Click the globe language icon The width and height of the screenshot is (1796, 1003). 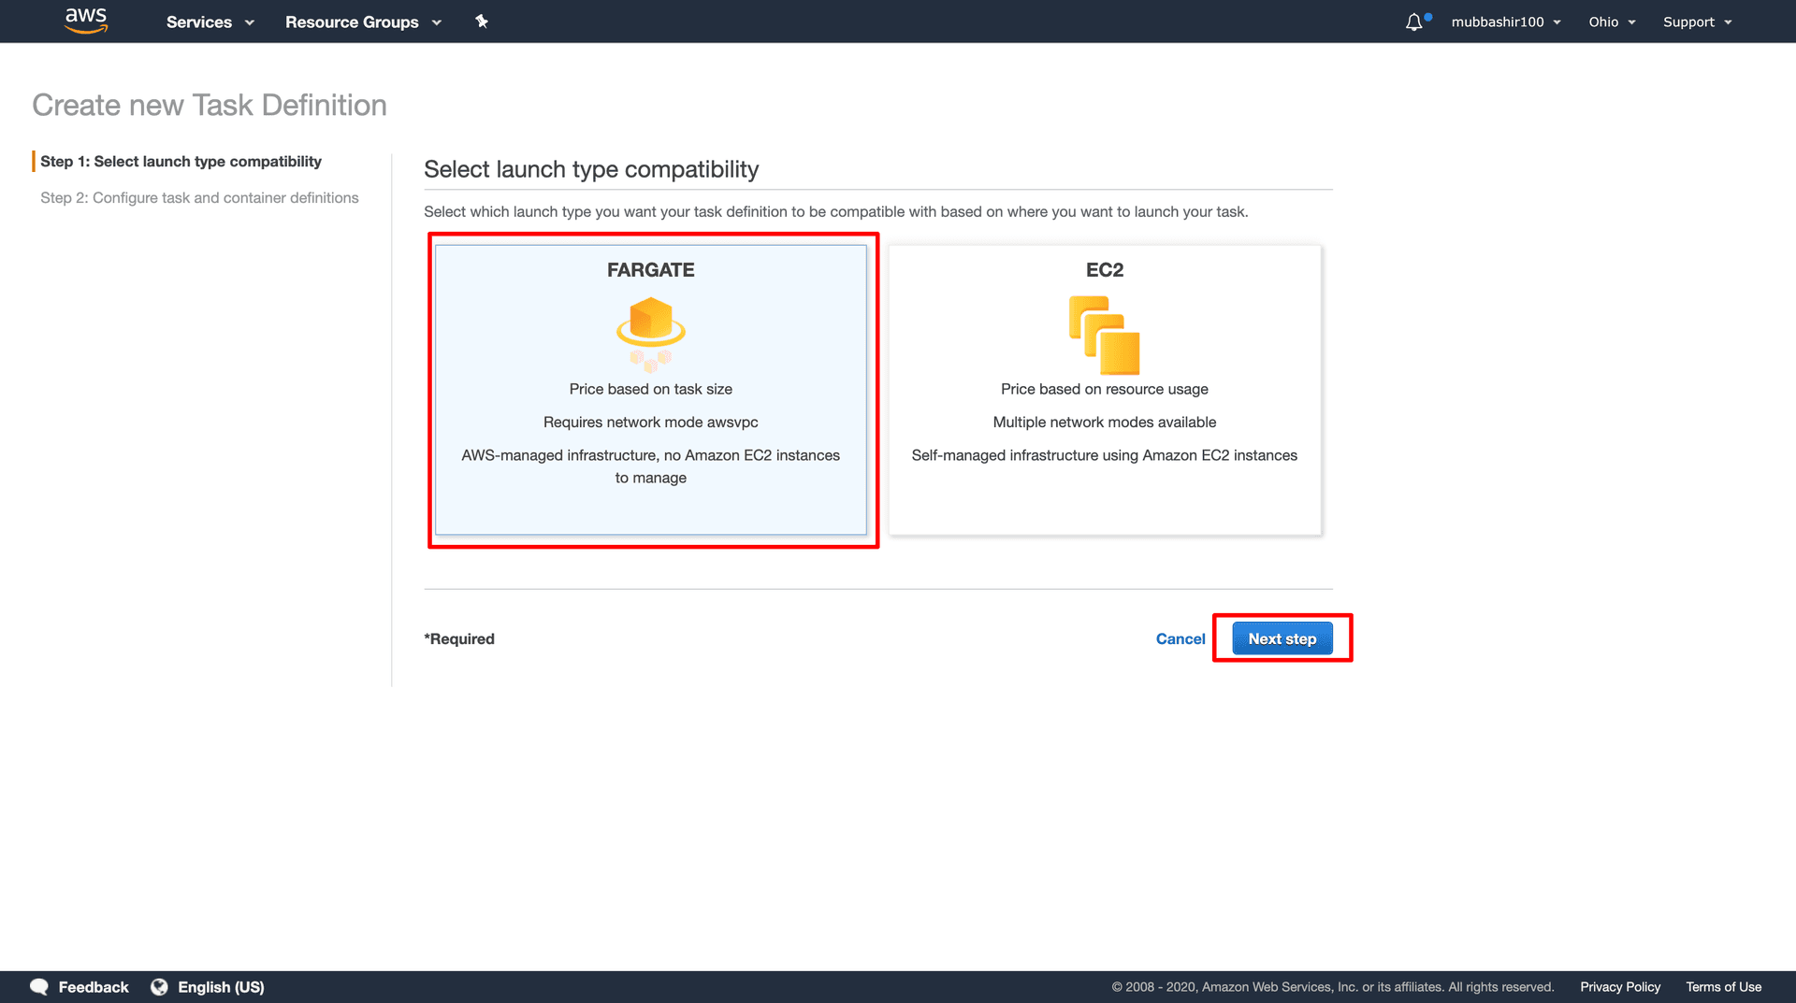159,987
